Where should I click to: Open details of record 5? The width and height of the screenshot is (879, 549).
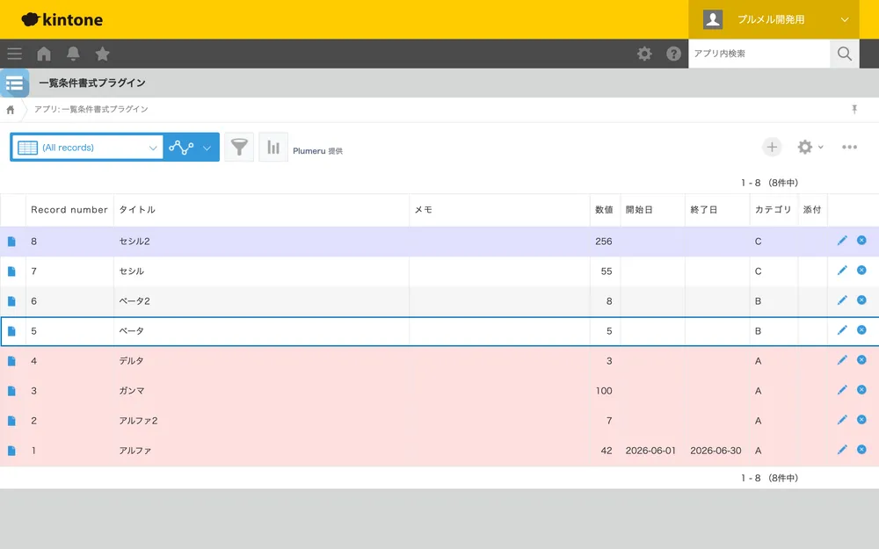pos(11,331)
